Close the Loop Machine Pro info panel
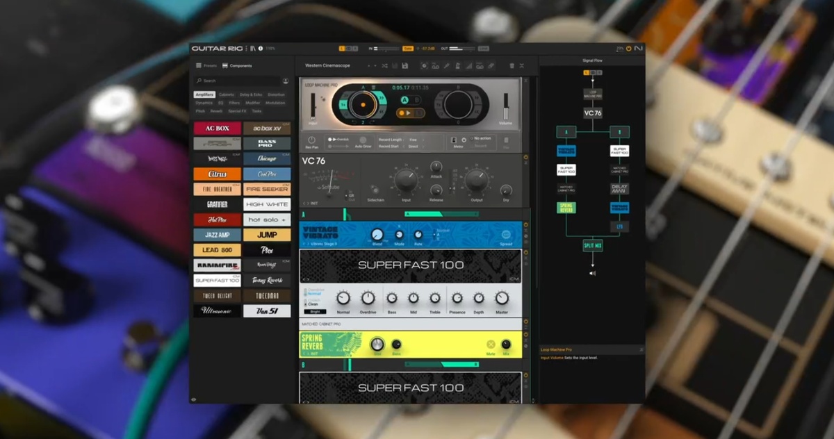834x439 pixels. pos(641,349)
